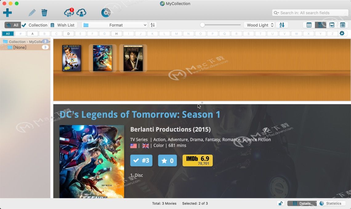Open cloud sync icon showing red alert badge
This screenshot has height=209, width=351.
69,13
